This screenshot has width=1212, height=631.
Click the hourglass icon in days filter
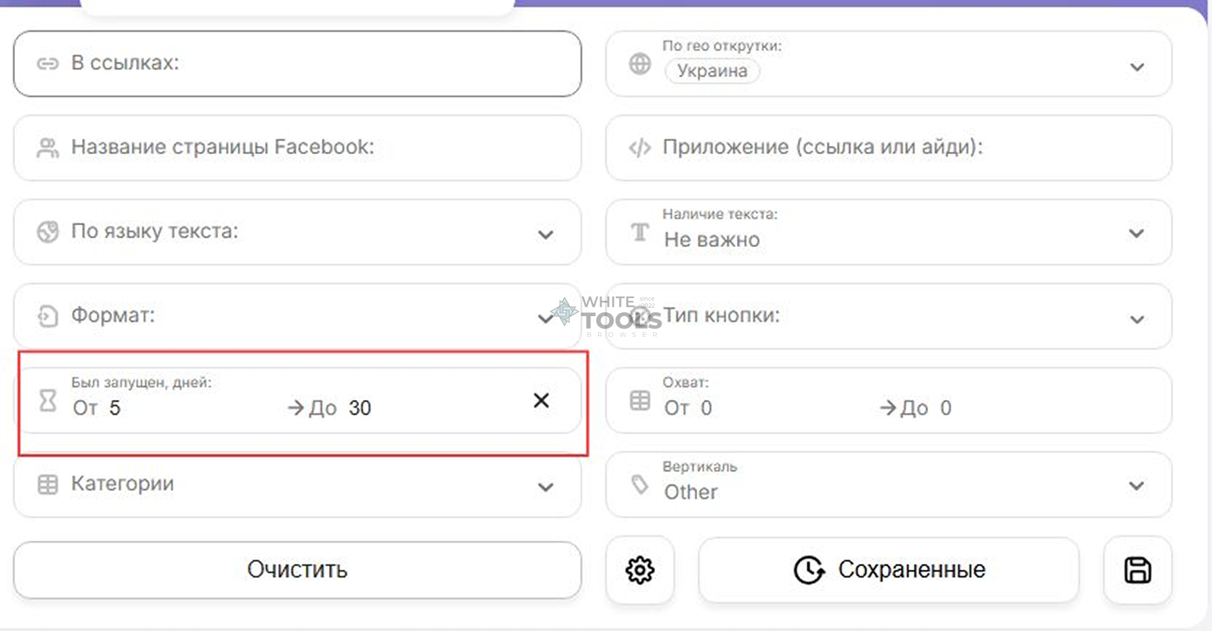(x=48, y=401)
